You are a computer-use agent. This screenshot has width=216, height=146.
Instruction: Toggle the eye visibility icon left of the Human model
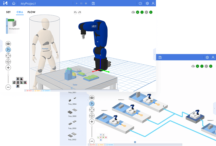click(x=8, y=44)
